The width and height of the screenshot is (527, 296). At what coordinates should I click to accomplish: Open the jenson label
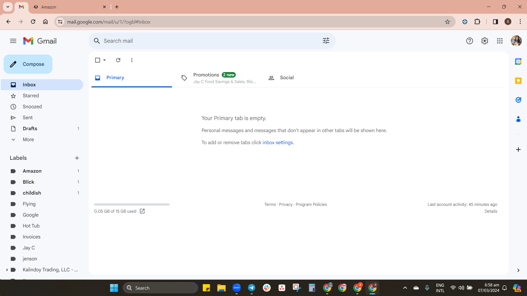42,259
